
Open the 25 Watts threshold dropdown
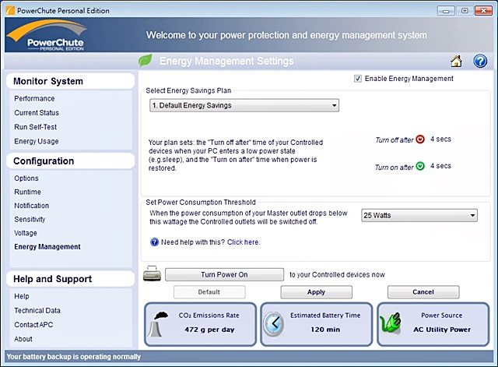tap(419, 215)
